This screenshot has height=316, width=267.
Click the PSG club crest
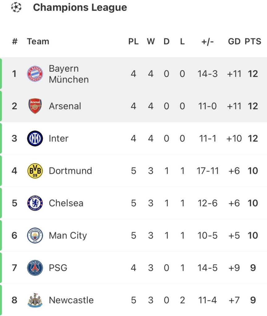[x=35, y=268]
